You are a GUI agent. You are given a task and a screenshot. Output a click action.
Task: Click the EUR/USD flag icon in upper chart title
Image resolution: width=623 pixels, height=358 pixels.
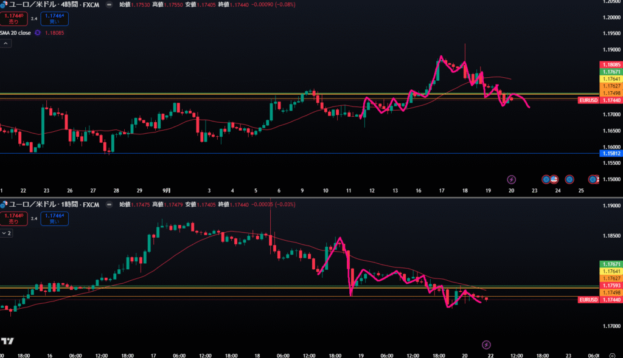(3, 4)
